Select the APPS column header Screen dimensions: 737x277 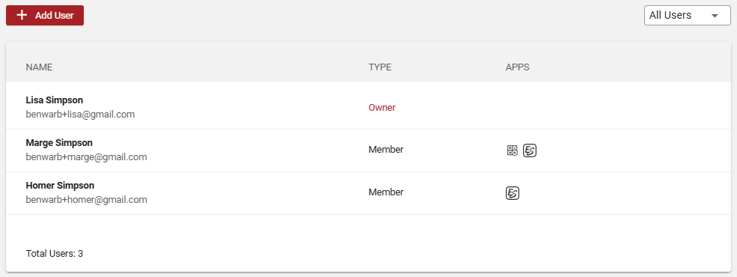(518, 67)
